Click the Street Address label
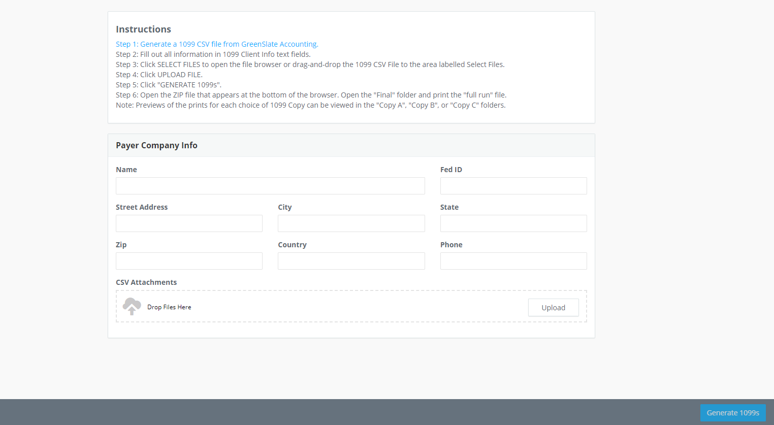 142,207
